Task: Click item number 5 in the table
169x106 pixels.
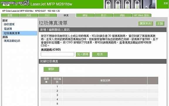Action: point(57,104)
